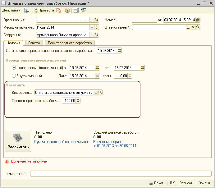Image resolution: width=215 pixels, height=188 pixels.
Task: Select the Внутрисменный radio button
Action: [x=14, y=76]
